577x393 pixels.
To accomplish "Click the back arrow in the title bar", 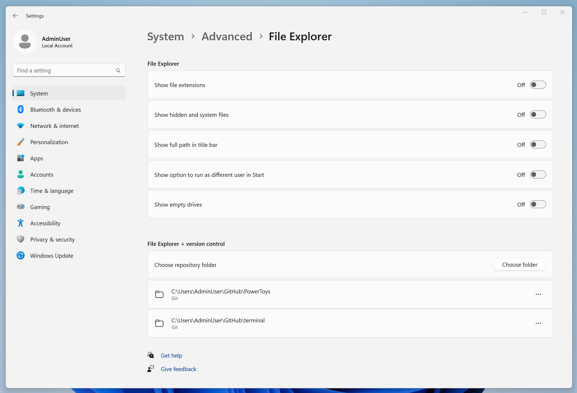I will [15, 16].
